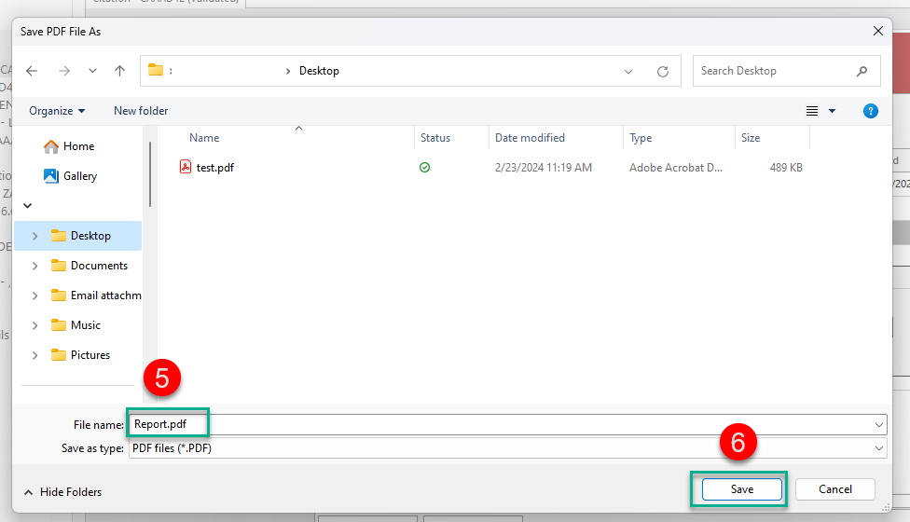Viewport: 910px width, 522px height.
Task: Click the Save button
Action: [741, 489]
